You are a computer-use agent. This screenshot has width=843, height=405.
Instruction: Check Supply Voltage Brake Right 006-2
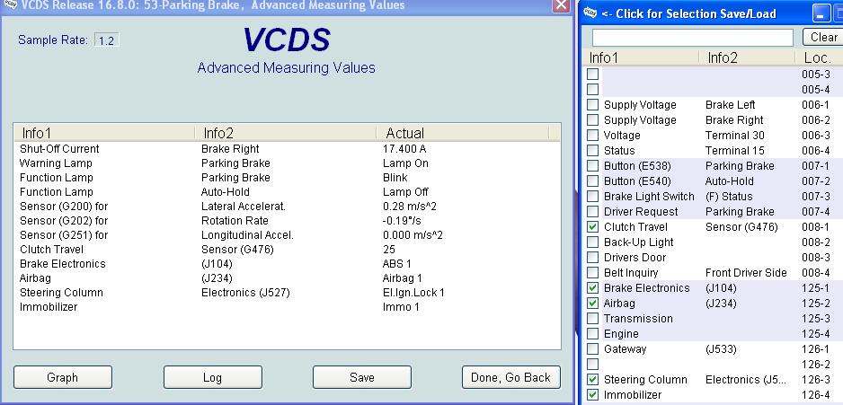pos(592,119)
